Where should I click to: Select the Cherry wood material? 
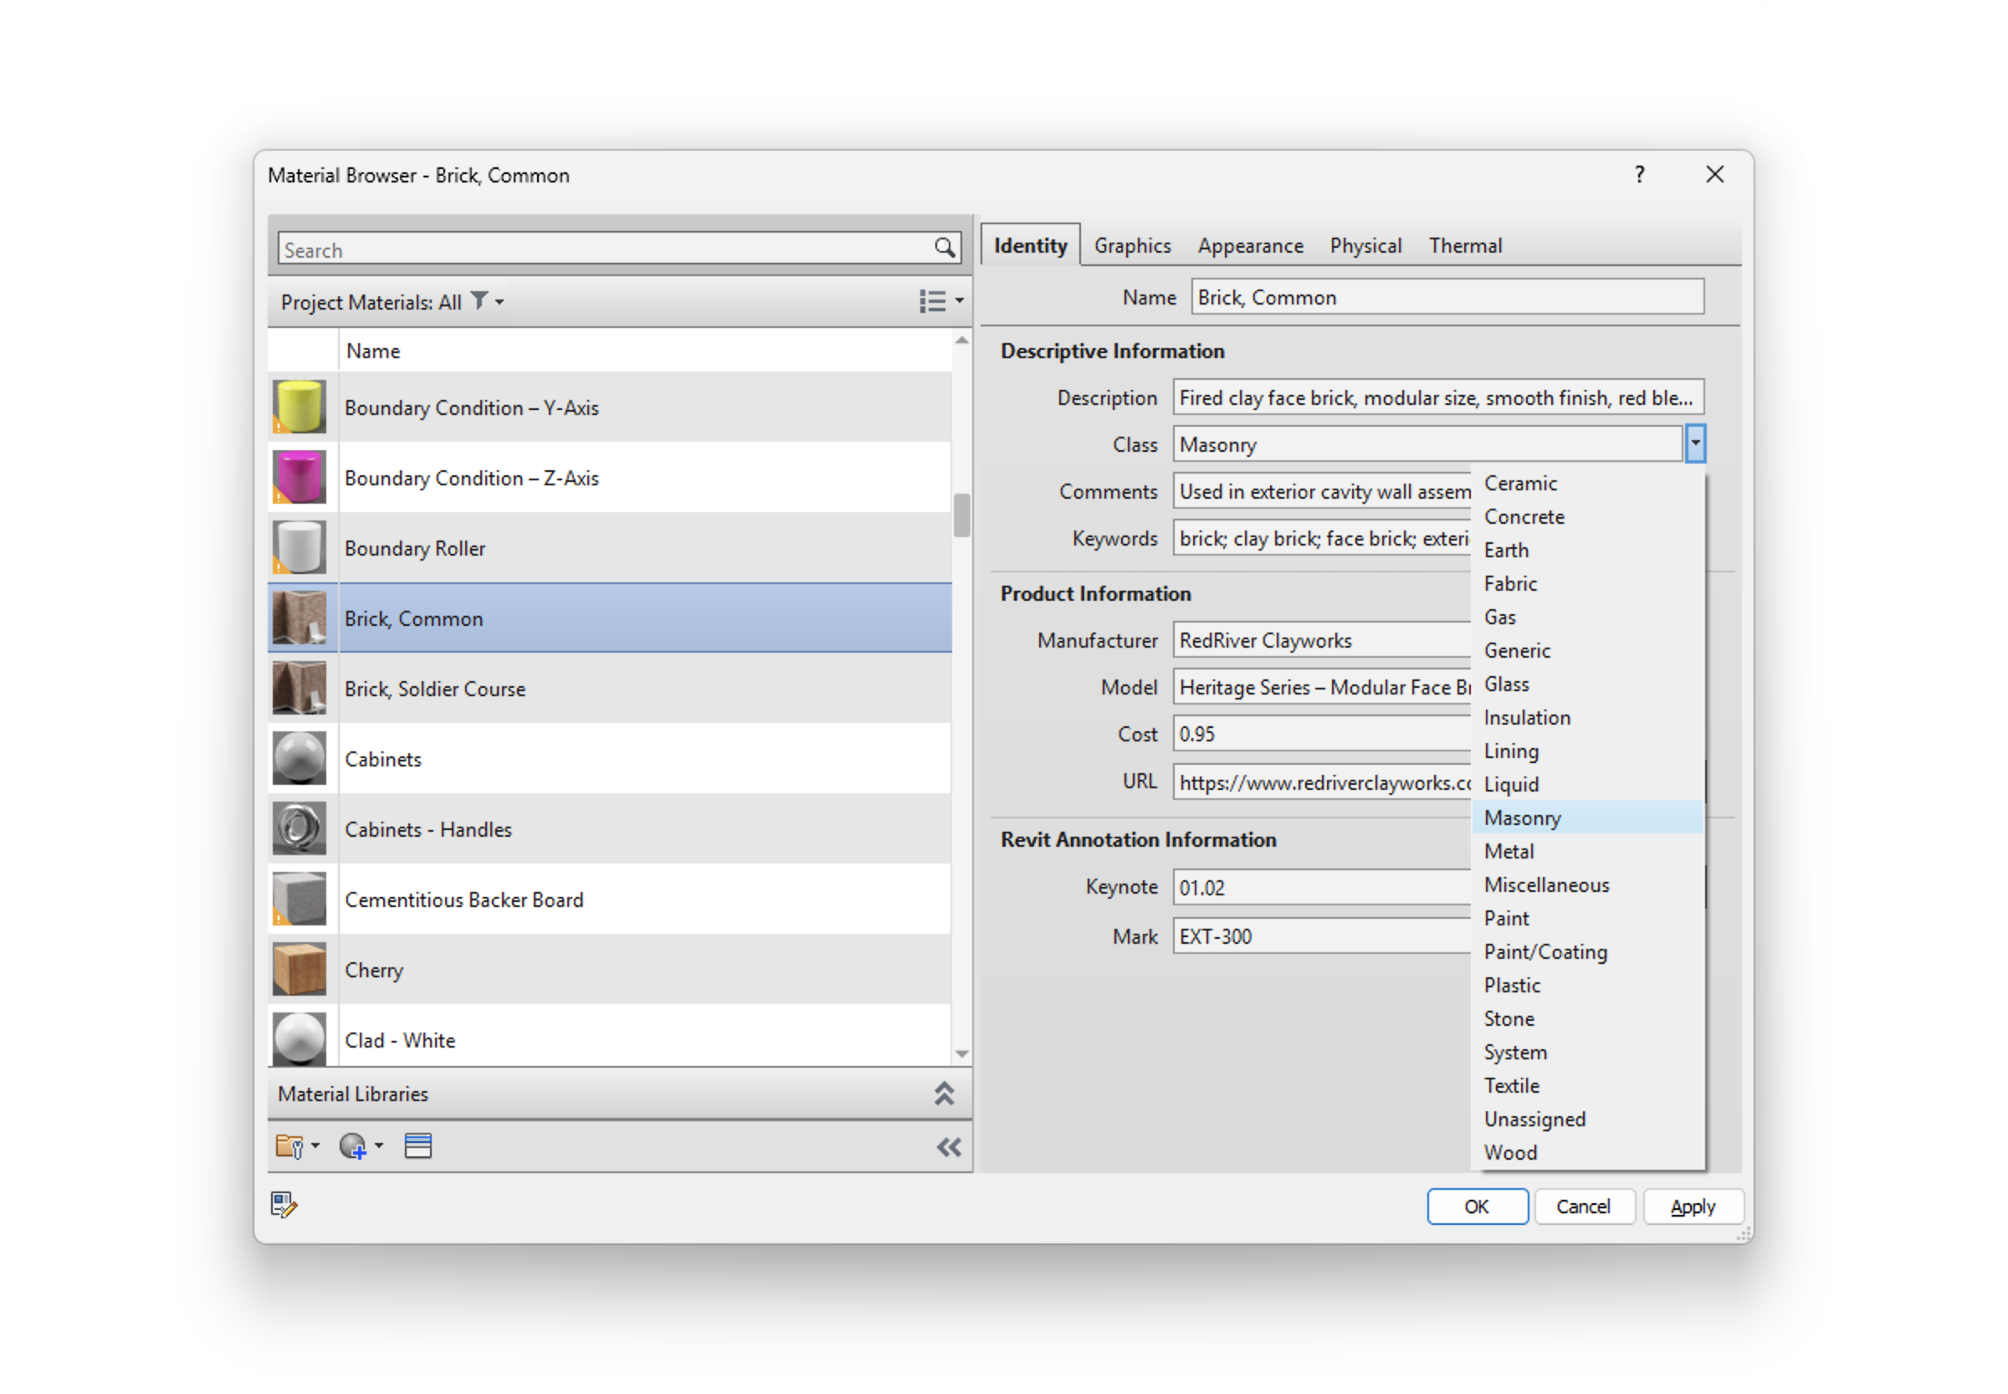point(609,970)
